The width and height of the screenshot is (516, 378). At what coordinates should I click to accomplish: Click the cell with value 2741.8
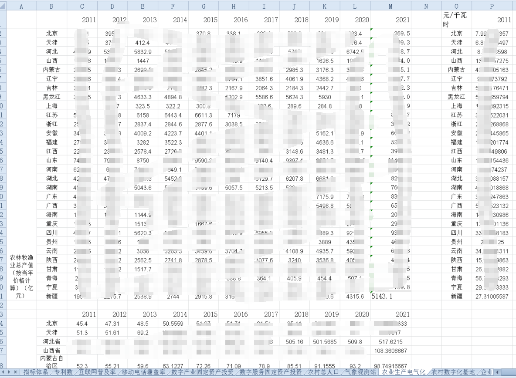[173, 260]
